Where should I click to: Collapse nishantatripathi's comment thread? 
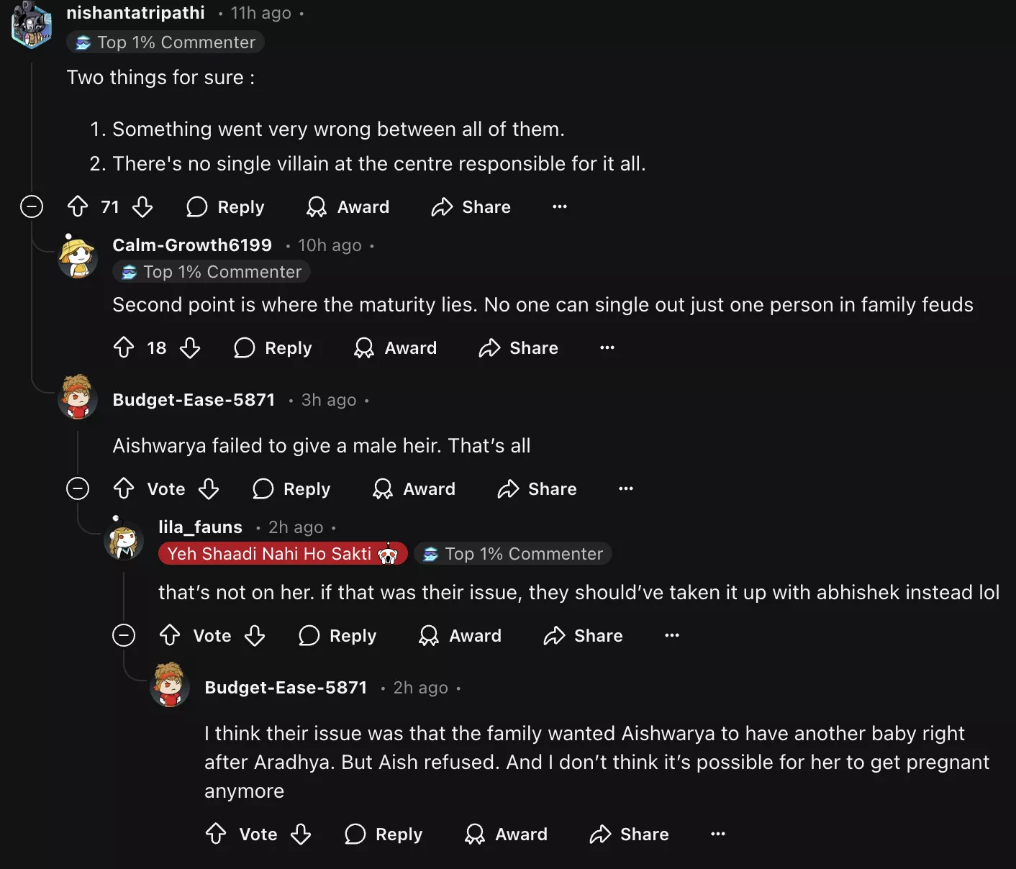[x=32, y=207]
